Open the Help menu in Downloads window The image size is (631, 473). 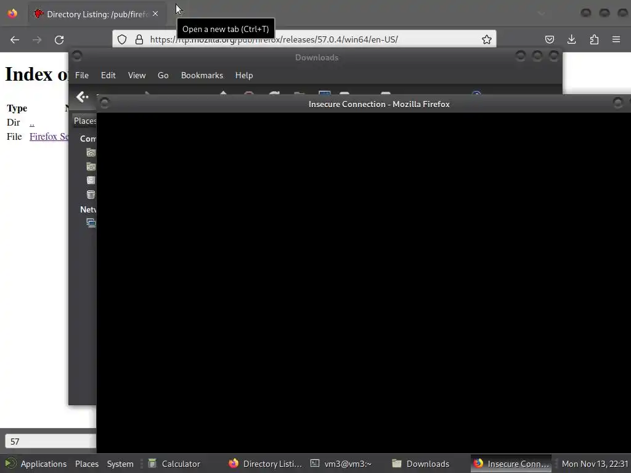[244, 75]
